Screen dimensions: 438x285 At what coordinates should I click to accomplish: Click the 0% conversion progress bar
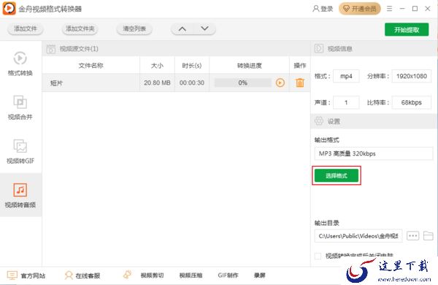(x=242, y=83)
